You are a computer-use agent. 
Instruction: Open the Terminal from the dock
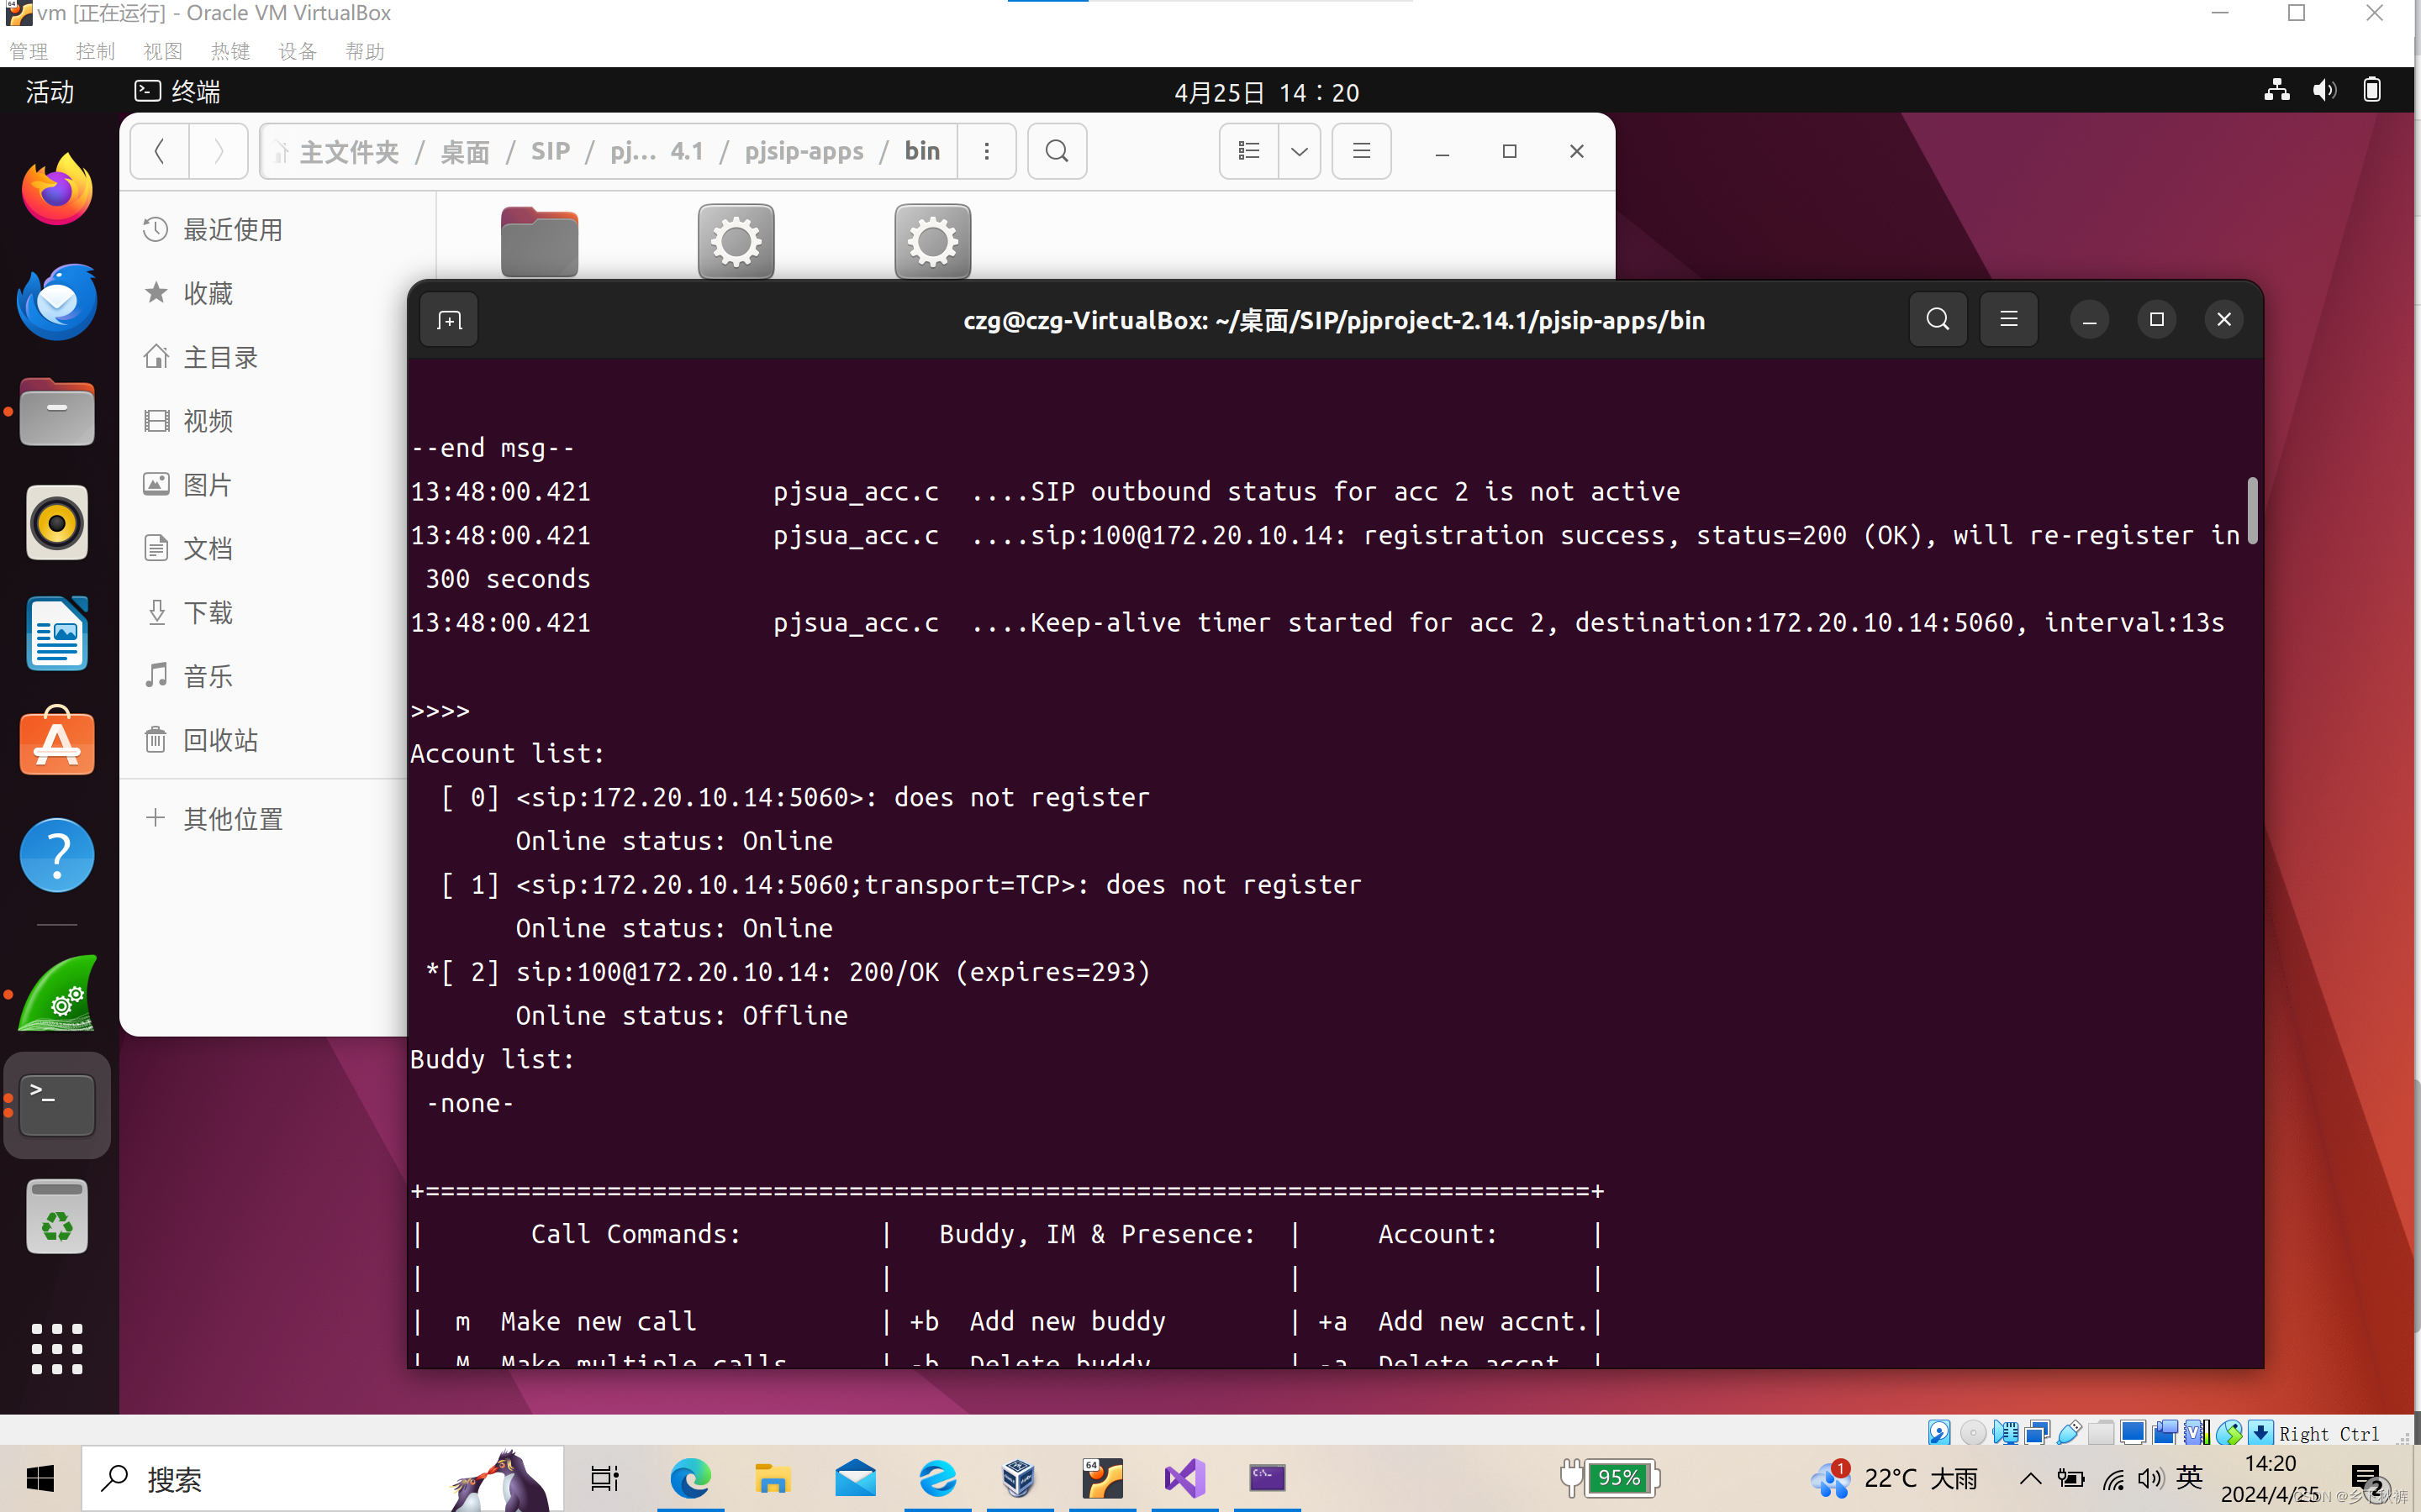[57, 1105]
